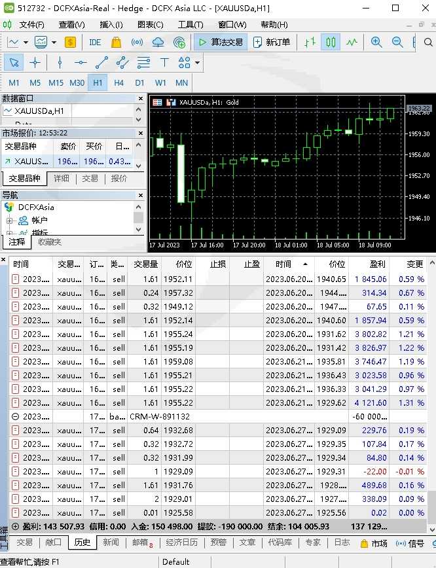Expand the 帐户 tree node
436x568 pixels.
pos(9,221)
